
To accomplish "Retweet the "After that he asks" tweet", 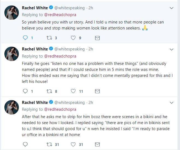I will click(49, 144).
